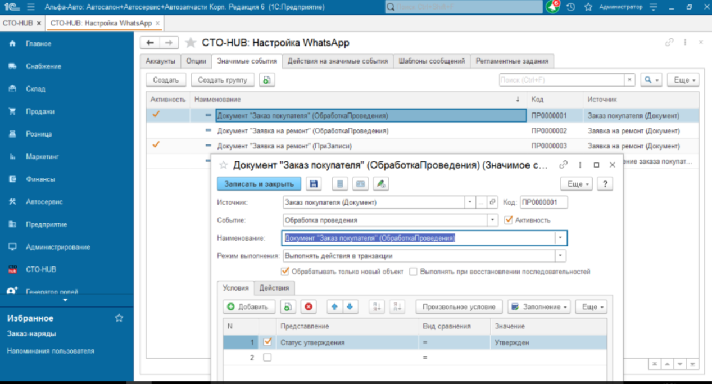Open Еще menu in conditions toolbar
The width and height of the screenshot is (712, 384).
coord(592,306)
